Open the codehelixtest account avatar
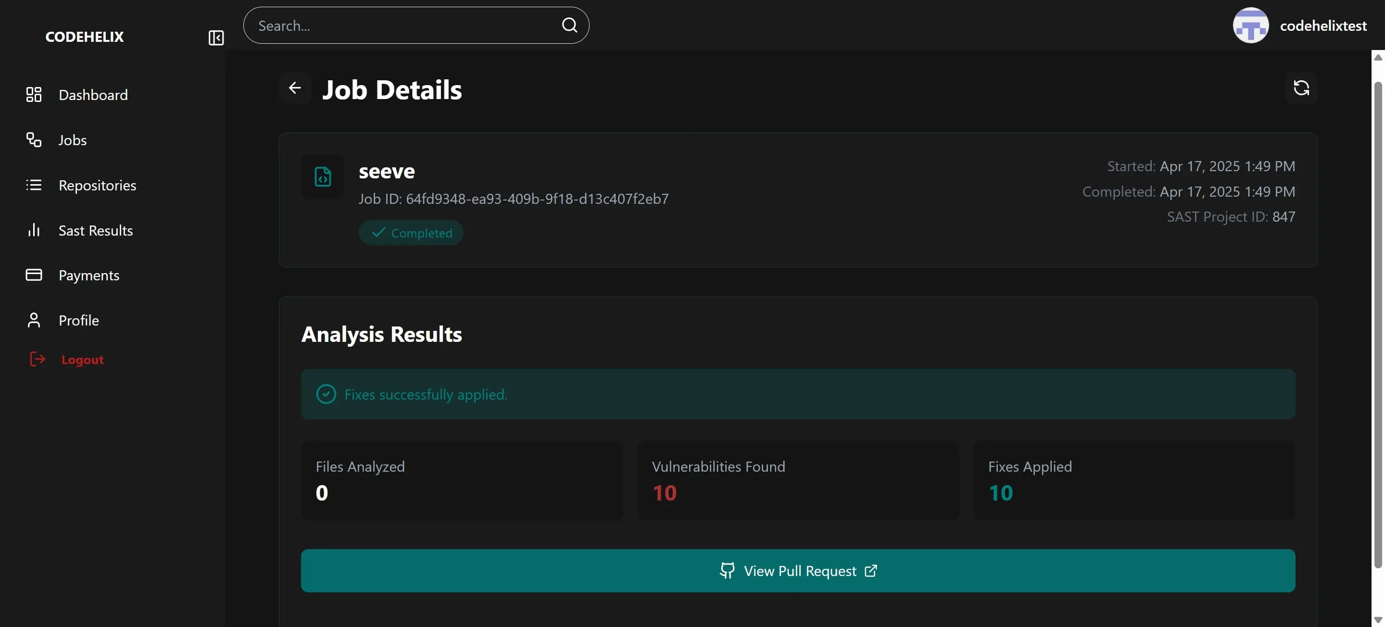This screenshot has width=1385, height=627. click(x=1250, y=25)
